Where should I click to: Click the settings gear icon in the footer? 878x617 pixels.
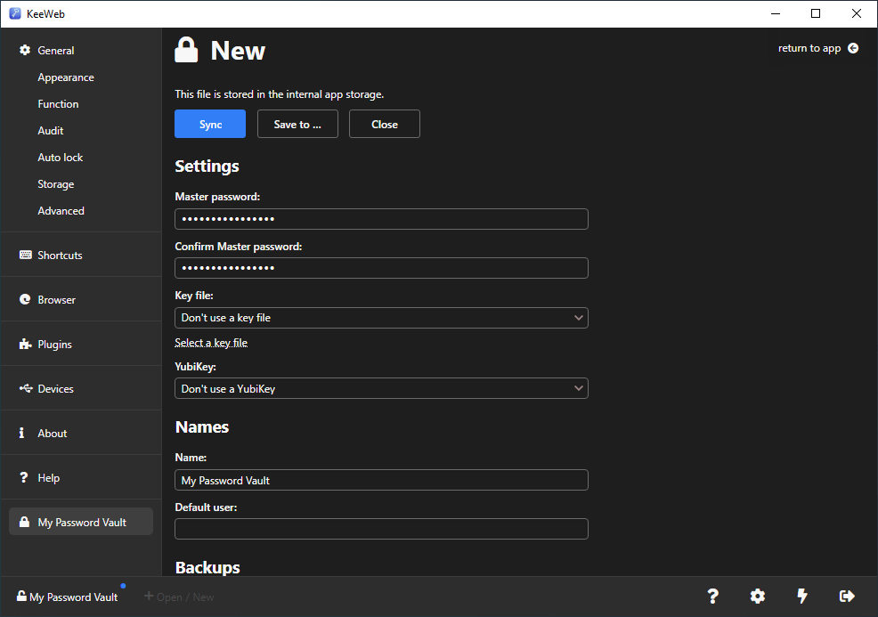(x=757, y=596)
